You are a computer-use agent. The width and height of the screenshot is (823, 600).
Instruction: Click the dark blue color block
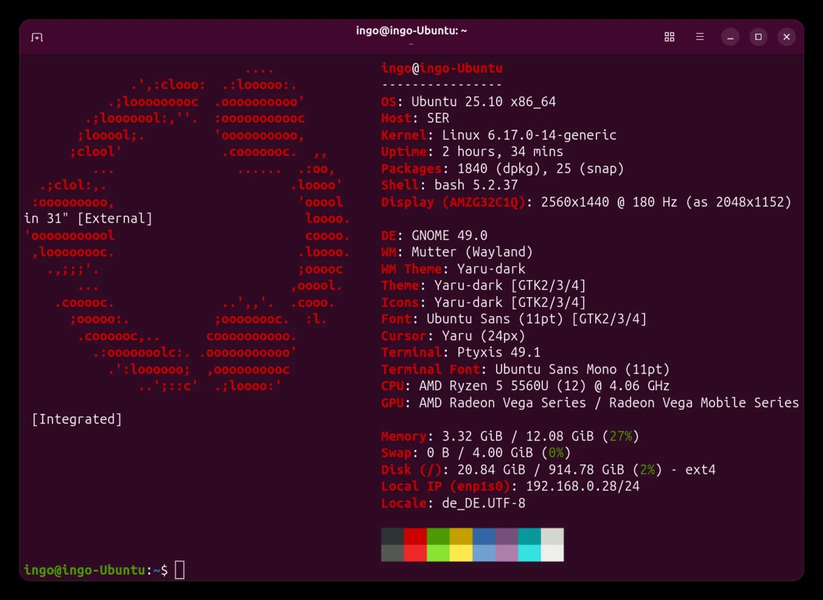(x=484, y=536)
